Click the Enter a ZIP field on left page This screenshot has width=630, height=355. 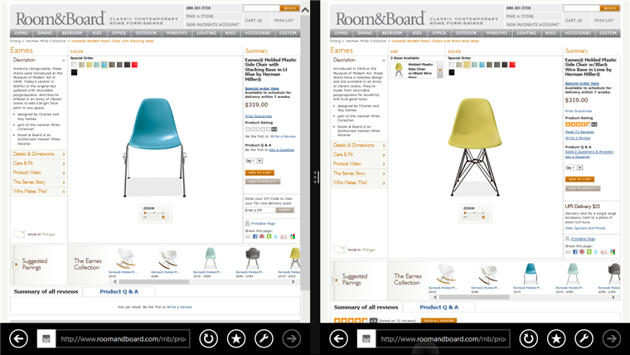260,210
